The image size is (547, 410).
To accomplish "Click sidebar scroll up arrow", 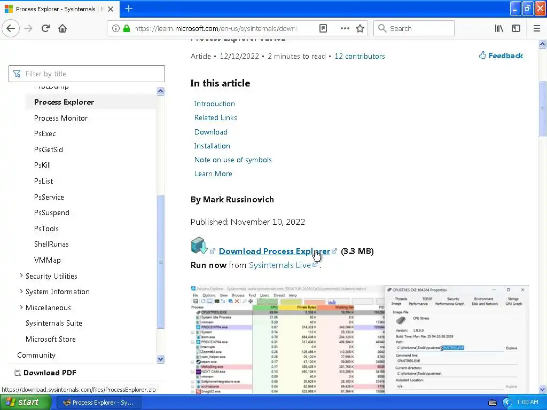I will coord(160,91).
